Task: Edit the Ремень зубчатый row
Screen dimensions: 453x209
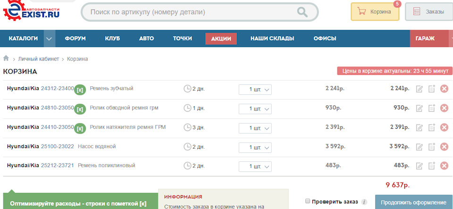Action: click(419, 89)
